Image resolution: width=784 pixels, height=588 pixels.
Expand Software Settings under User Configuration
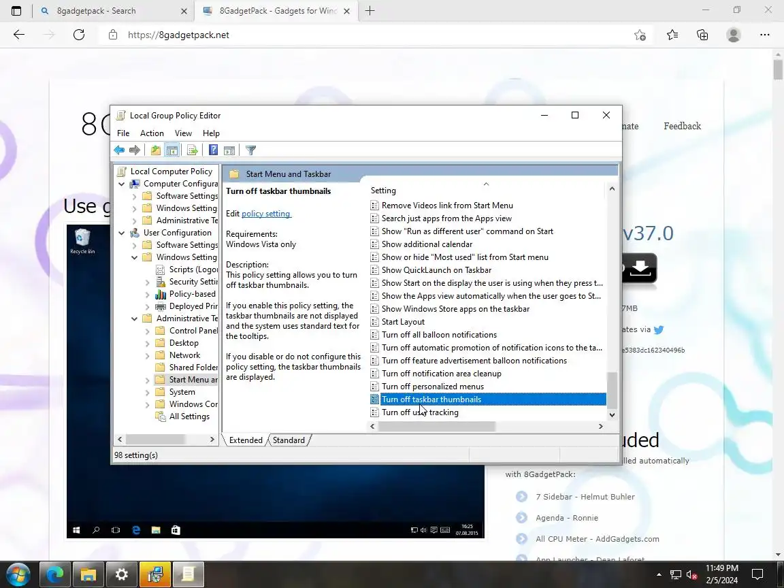pos(135,245)
